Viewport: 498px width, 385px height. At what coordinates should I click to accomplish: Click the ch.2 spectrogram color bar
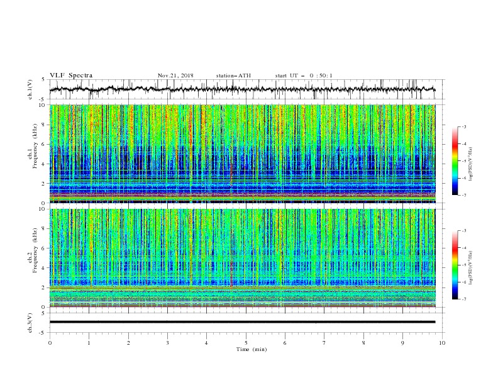(455, 265)
